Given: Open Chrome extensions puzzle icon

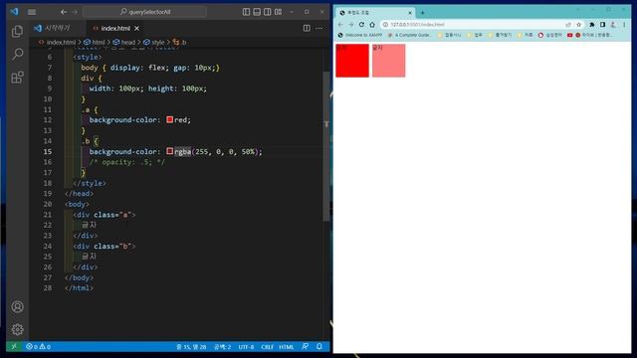Looking at the screenshot, I should pyautogui.click(x=592, y=25).
